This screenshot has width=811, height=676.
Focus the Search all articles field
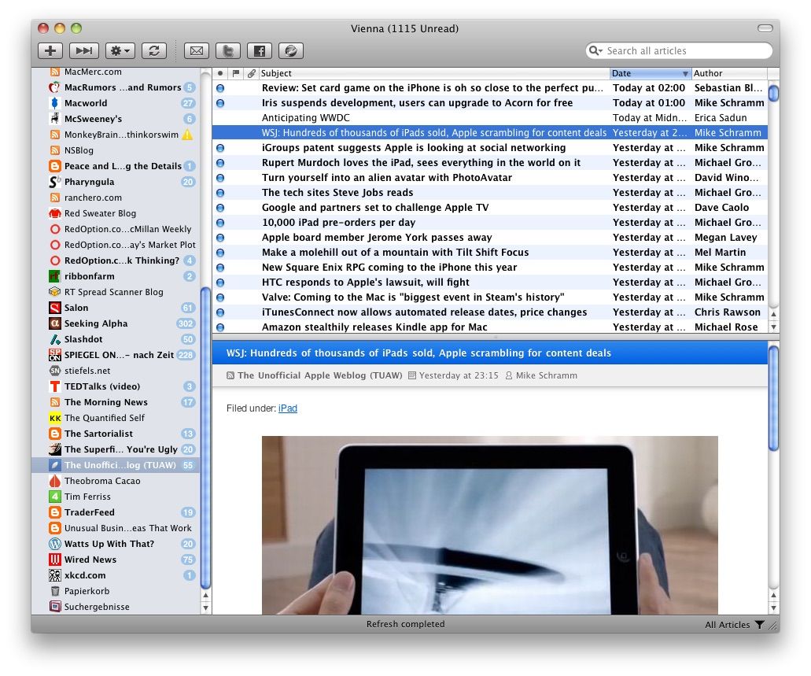point(687,50)
